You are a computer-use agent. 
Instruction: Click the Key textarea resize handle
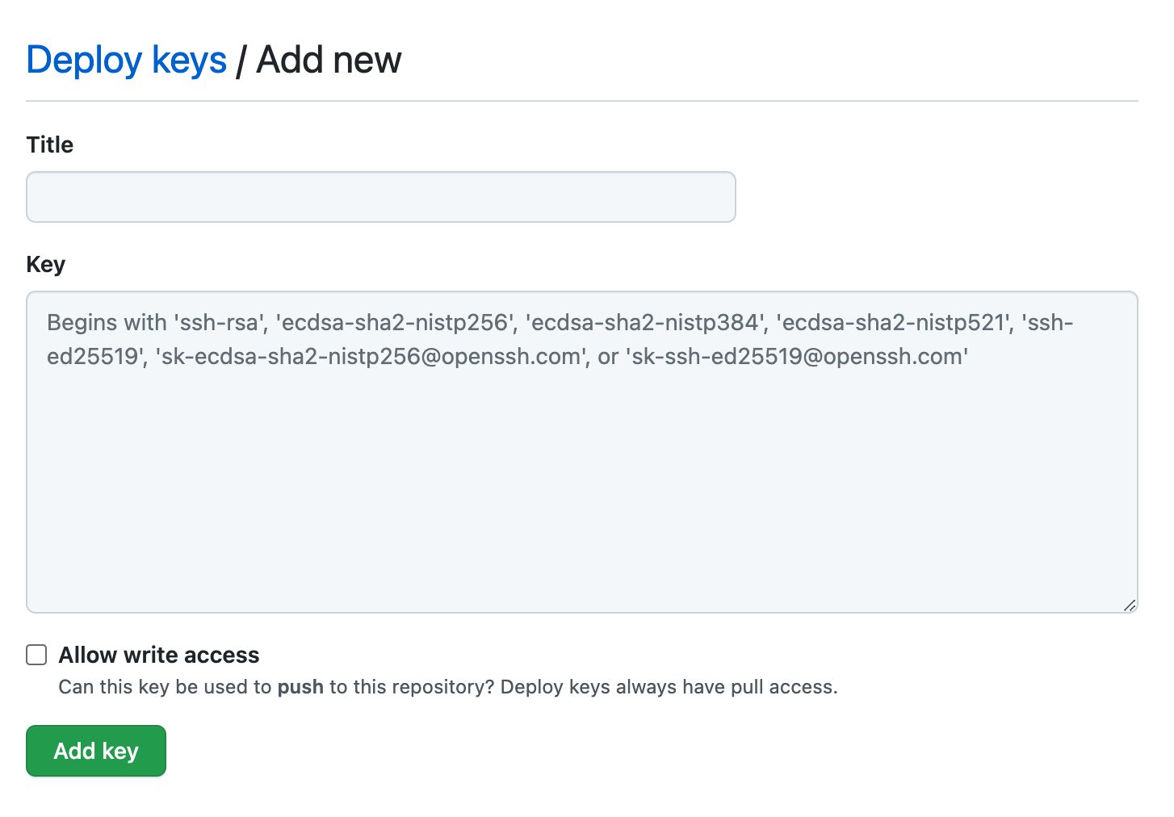[1130, 605]
